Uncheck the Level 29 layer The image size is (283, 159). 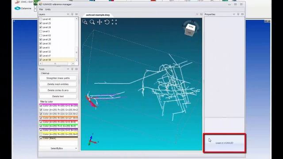pyautogui.click(x=41, y=39)
